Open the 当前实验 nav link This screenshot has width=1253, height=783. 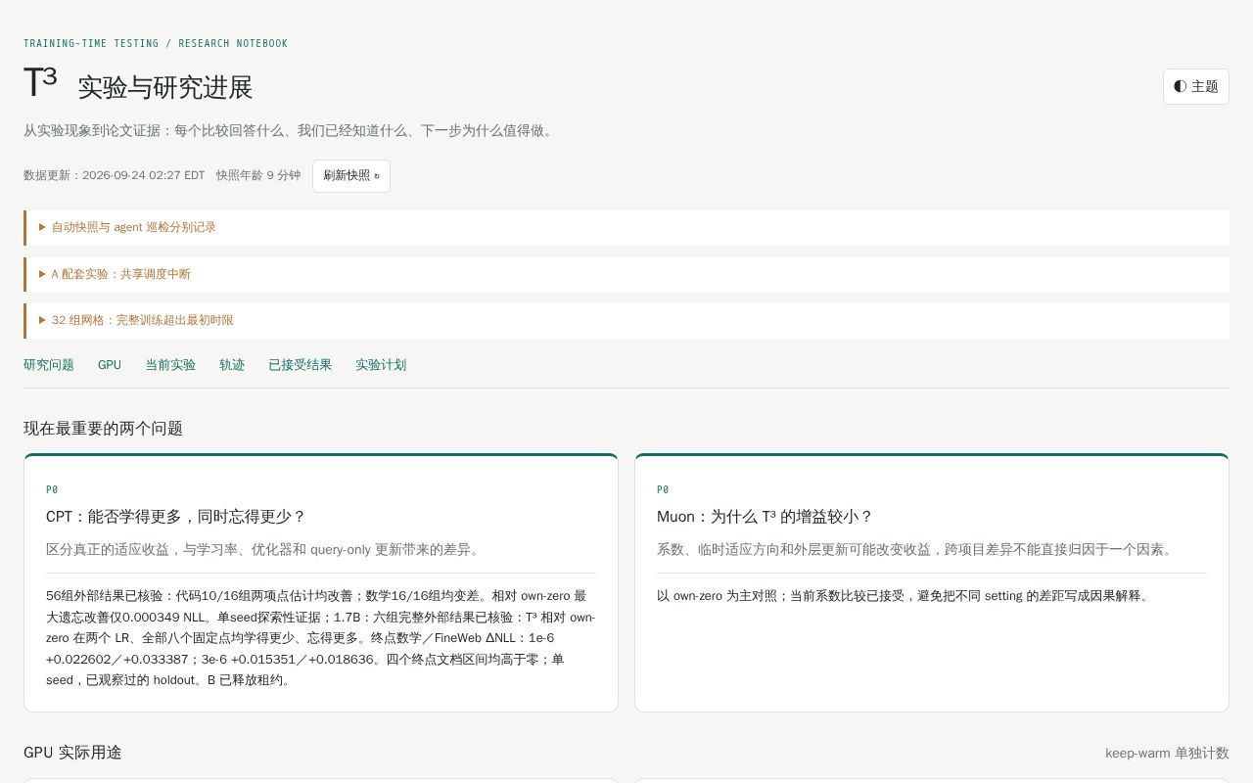(x=170, y=365)
